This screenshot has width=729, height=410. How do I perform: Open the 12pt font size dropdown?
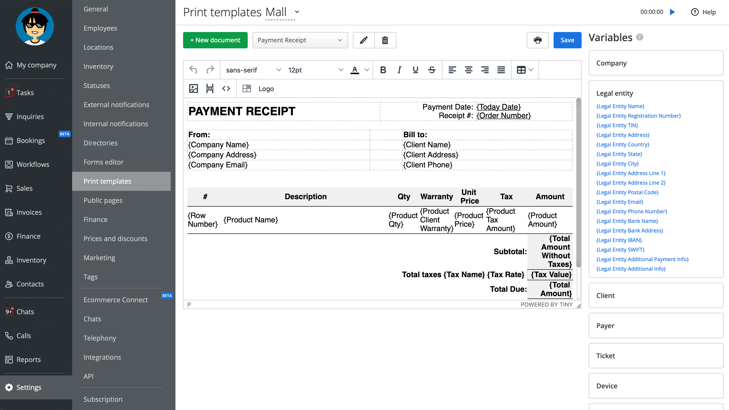click(x=315, y=70)
